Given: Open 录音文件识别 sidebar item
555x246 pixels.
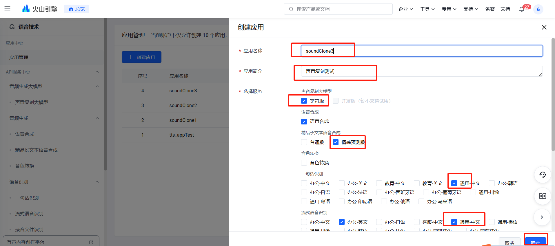Looking at the screenshot, I should [29, 230].
